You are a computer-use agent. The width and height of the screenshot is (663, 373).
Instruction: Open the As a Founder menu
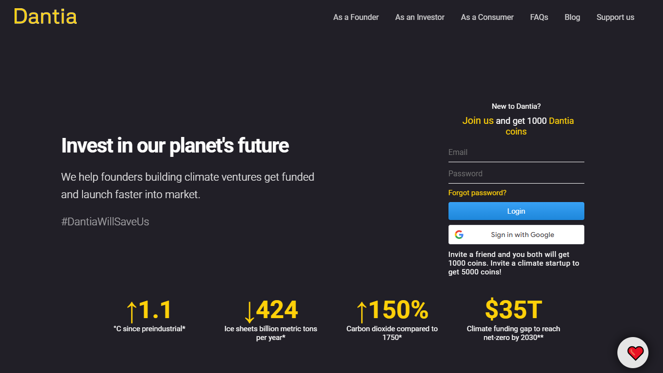pyautogui.click(x=356, y=17)
